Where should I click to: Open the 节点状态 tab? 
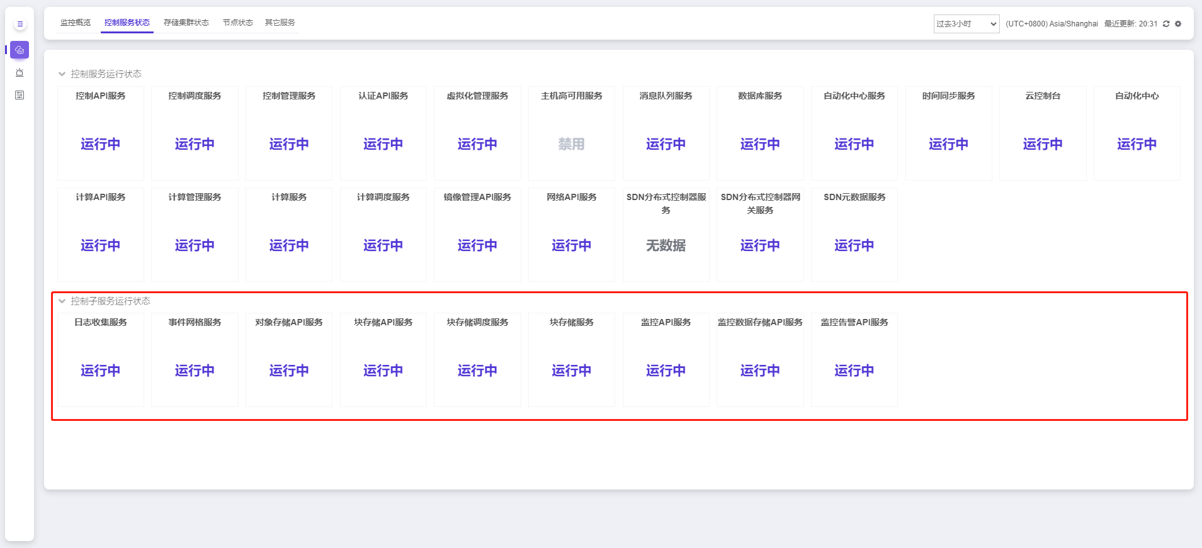click(x=237, y=23)
